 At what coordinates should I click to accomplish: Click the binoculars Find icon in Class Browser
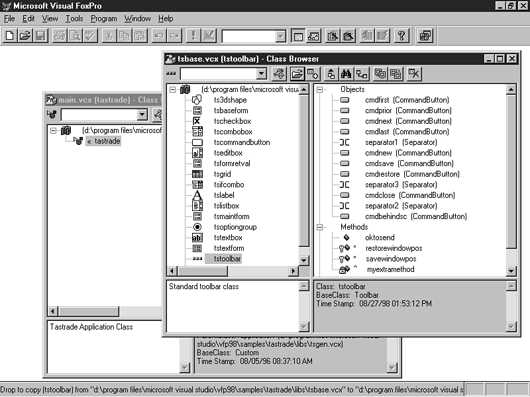coord(346,73)
